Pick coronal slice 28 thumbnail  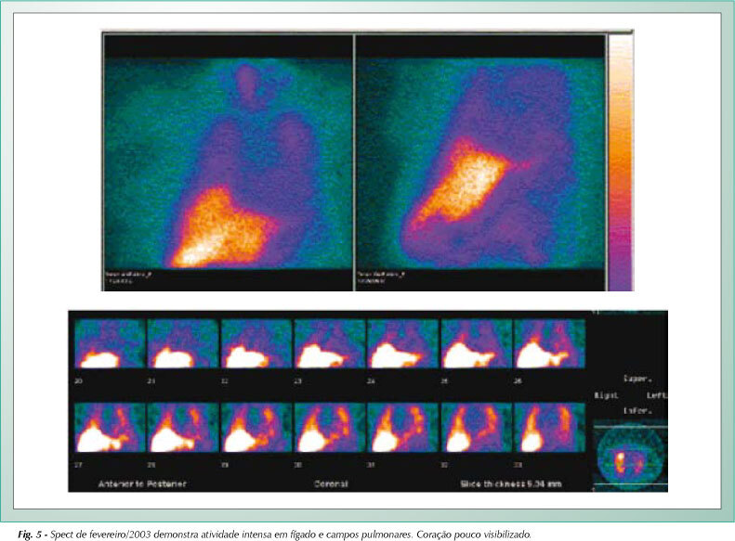pyautogui.click(x=183, y=428)
